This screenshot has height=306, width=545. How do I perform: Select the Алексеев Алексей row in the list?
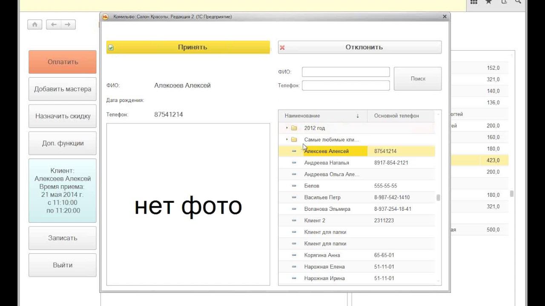coord(357,151)
